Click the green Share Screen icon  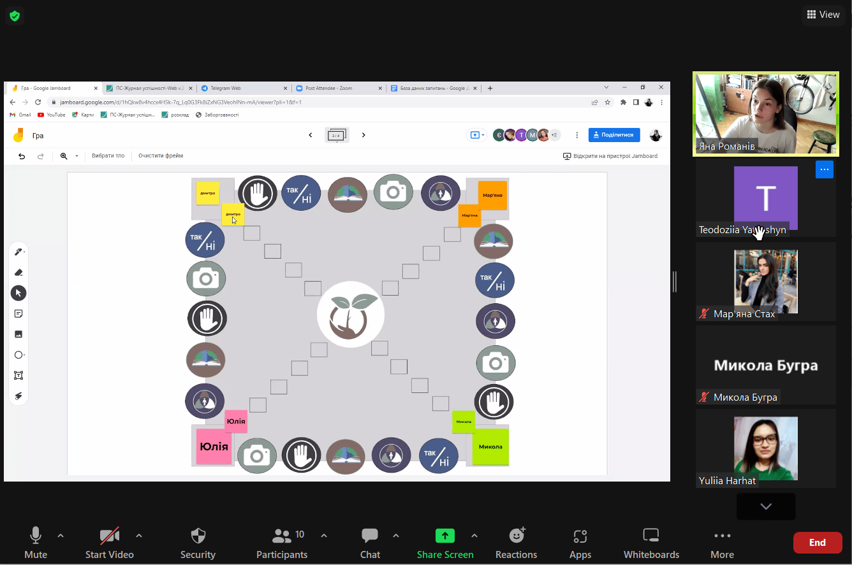point(445,536)
